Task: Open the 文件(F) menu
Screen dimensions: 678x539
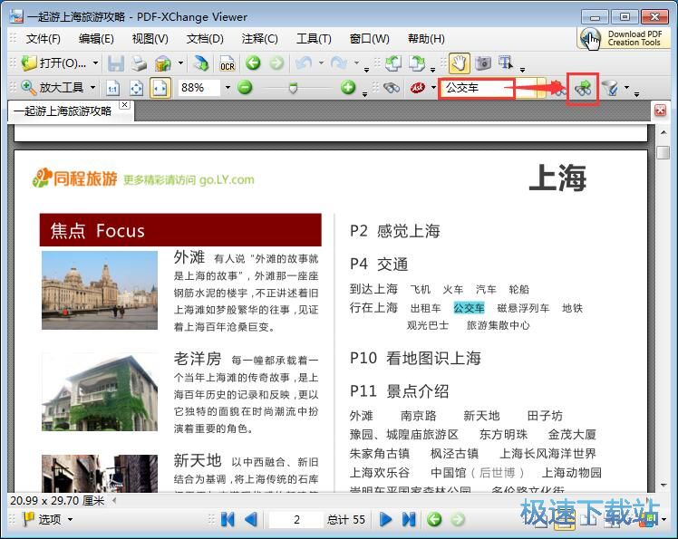Action: coord(43,38)
